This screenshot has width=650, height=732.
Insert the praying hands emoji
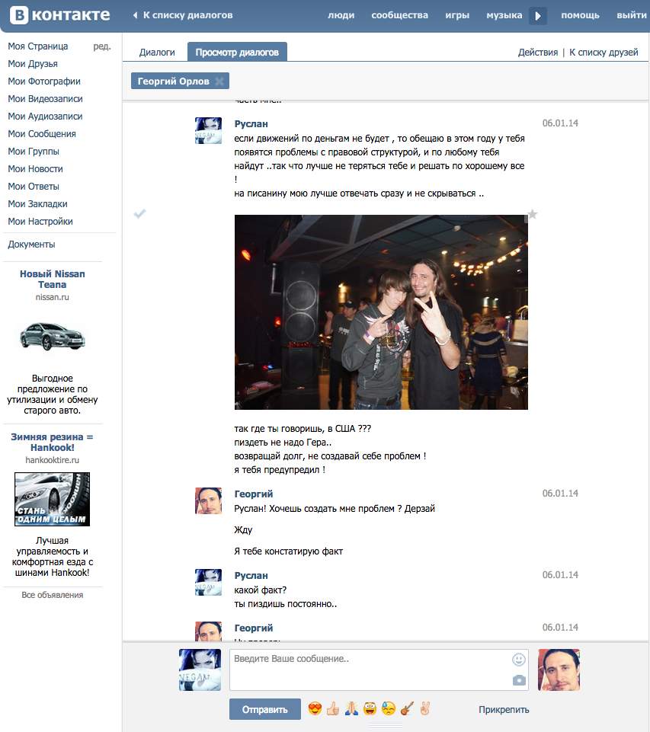click(x=351, y=709)
